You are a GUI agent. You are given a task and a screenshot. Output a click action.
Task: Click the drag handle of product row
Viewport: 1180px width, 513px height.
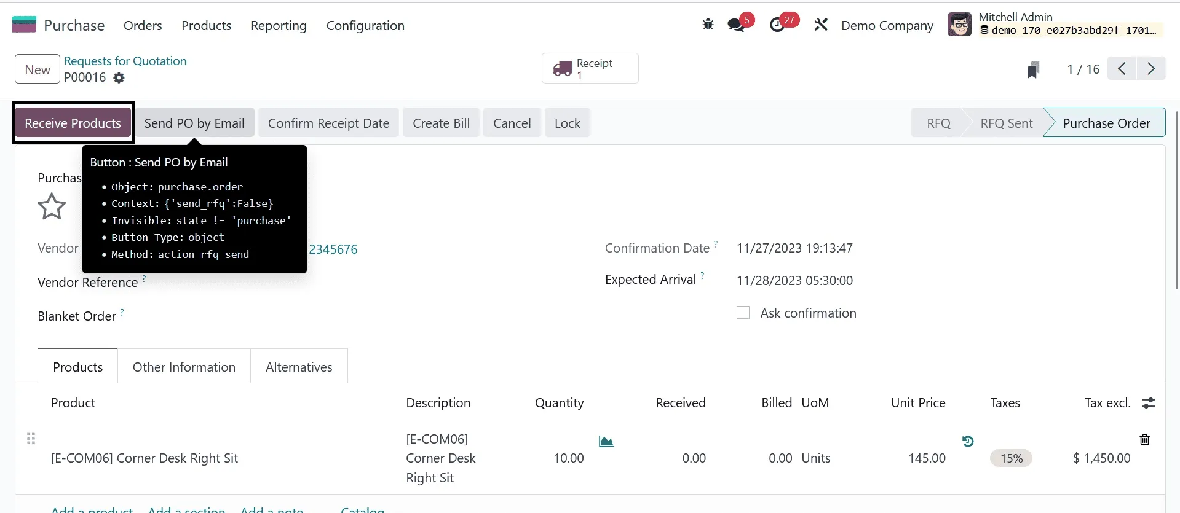click(31, 438)
